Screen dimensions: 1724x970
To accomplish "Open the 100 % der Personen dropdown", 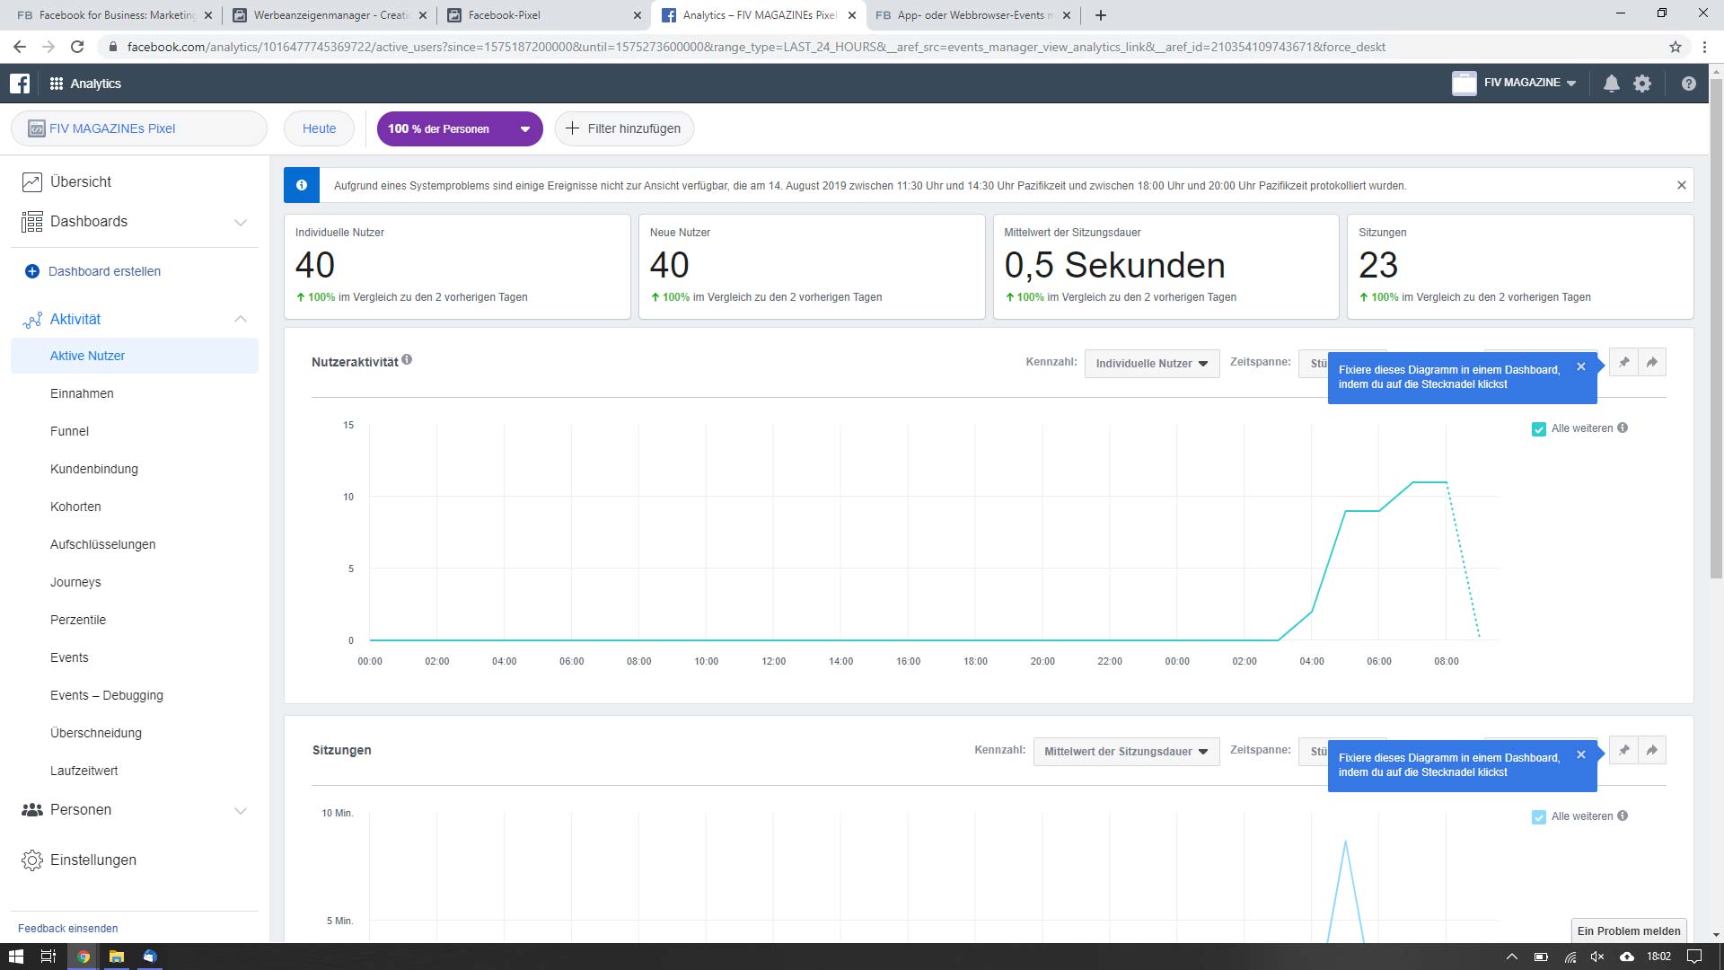I will [460, 128].
